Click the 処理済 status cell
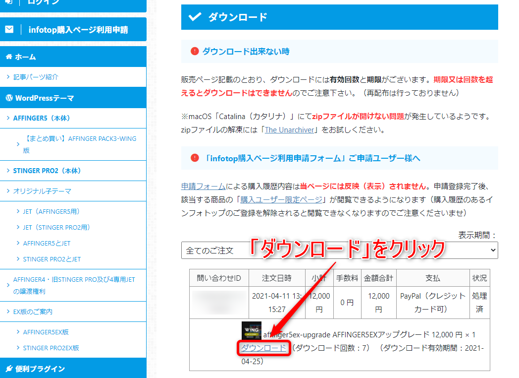Image resolution: width=519 pixels, height=378 pixels. pos(479,303)
